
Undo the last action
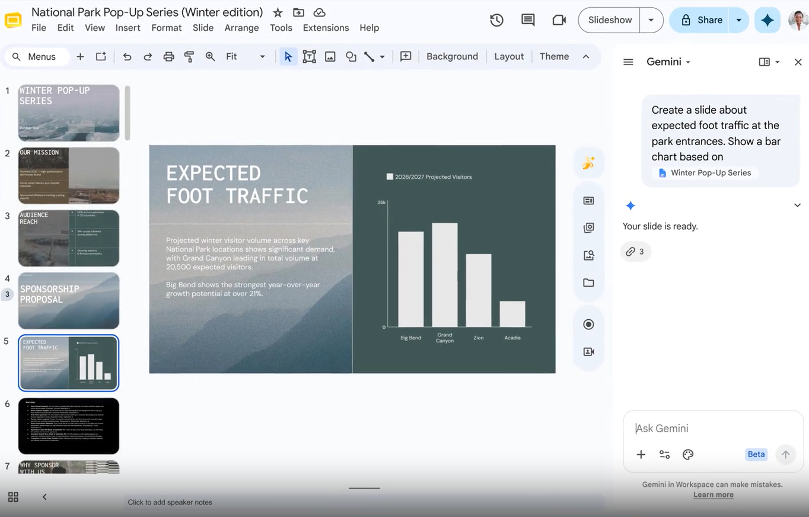[x=127, y=57]
